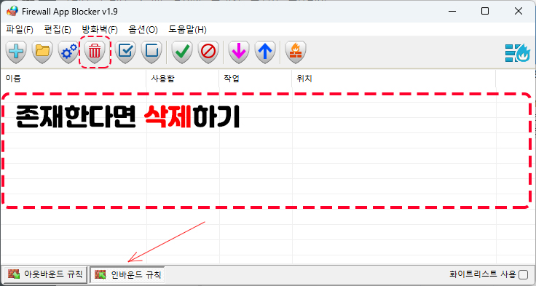This screenshot has width=536, height=286.
Task: Switch to the 아웃바운드 규칙 tab
Action: [x=44, y=274]
